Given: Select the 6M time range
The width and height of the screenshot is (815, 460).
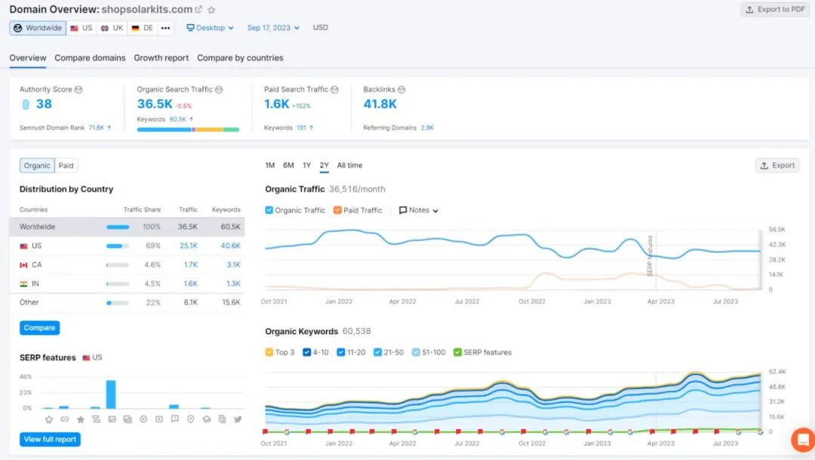Looking at the screenshot, I should click(288, 166).
